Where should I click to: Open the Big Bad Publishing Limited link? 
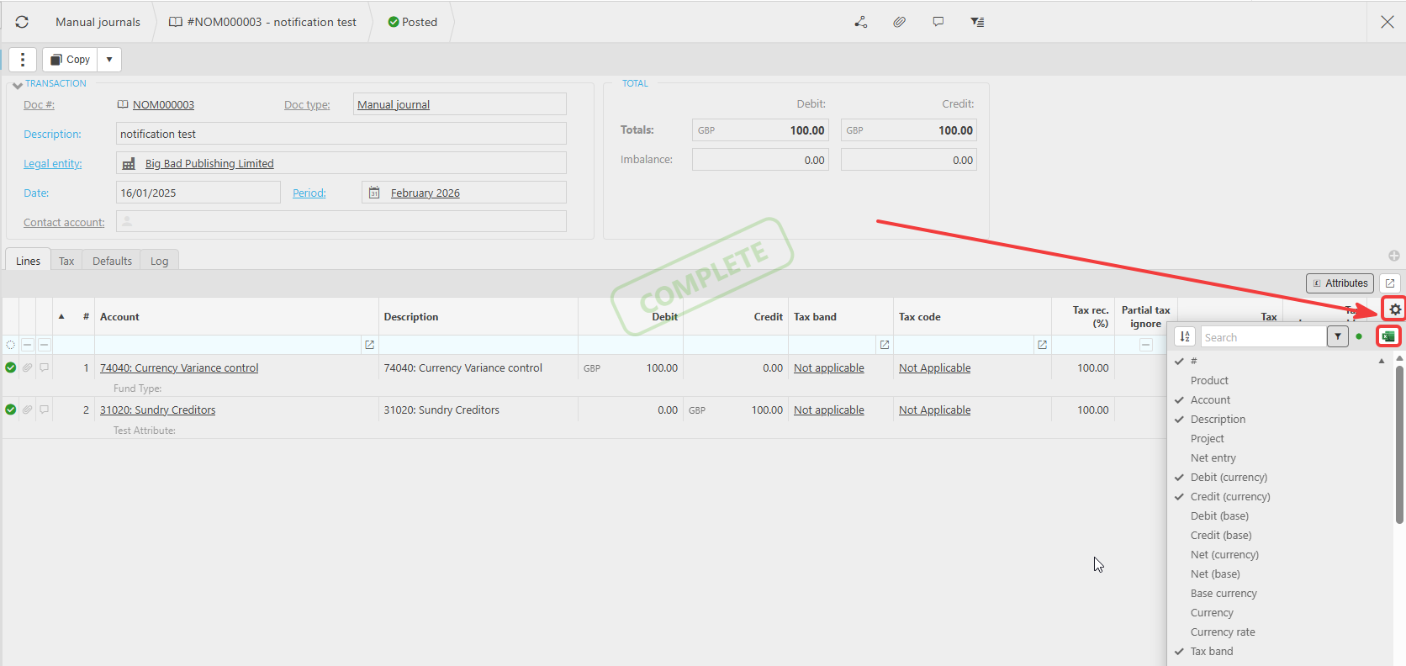click(209, 164)
